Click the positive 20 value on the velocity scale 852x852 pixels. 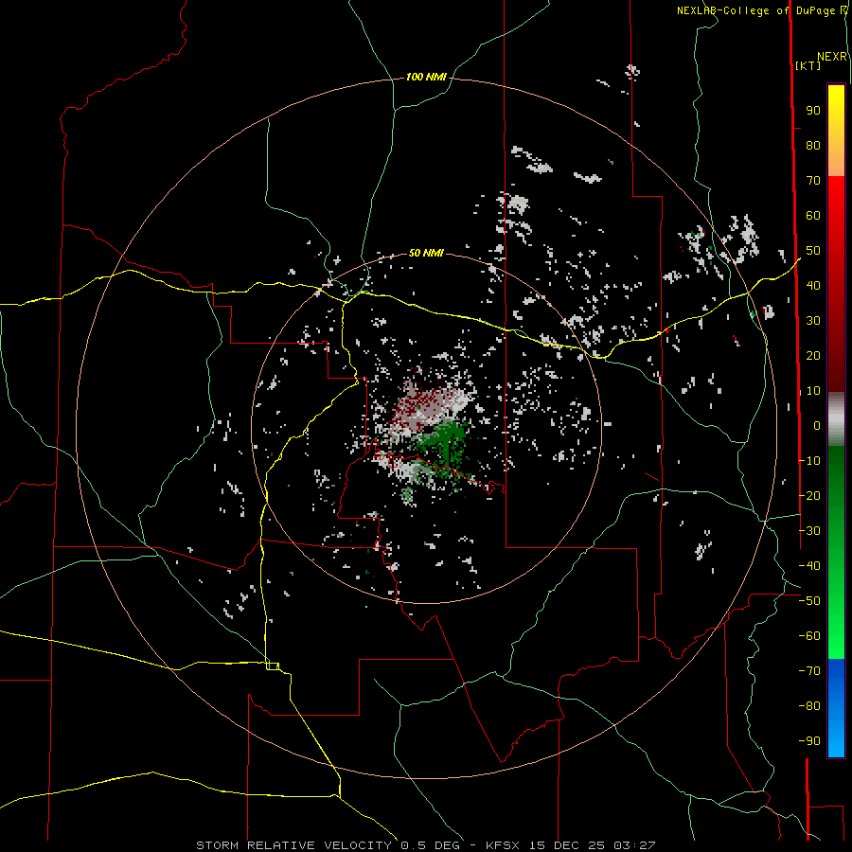pyautogui.click(x=813, y=356)
